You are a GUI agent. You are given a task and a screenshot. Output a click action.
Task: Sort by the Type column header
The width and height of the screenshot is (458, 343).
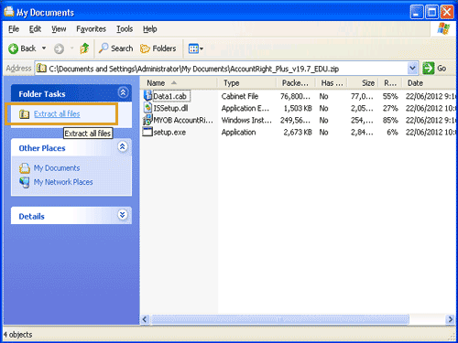pos(246,83)
